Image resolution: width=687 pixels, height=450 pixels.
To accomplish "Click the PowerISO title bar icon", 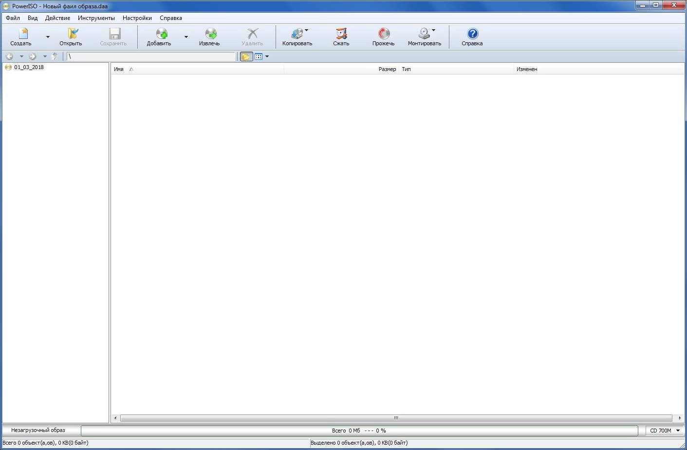I will coord(6,6).
